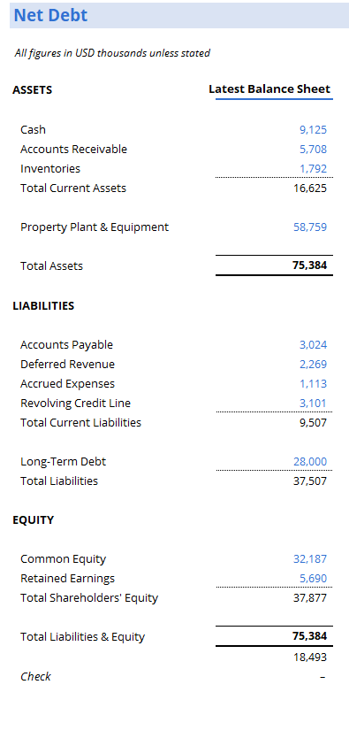Select the Accrued Expenses value 1,113
Image resolution: width=349 pixels, height=746 pixels.
(x=313, y=384)
